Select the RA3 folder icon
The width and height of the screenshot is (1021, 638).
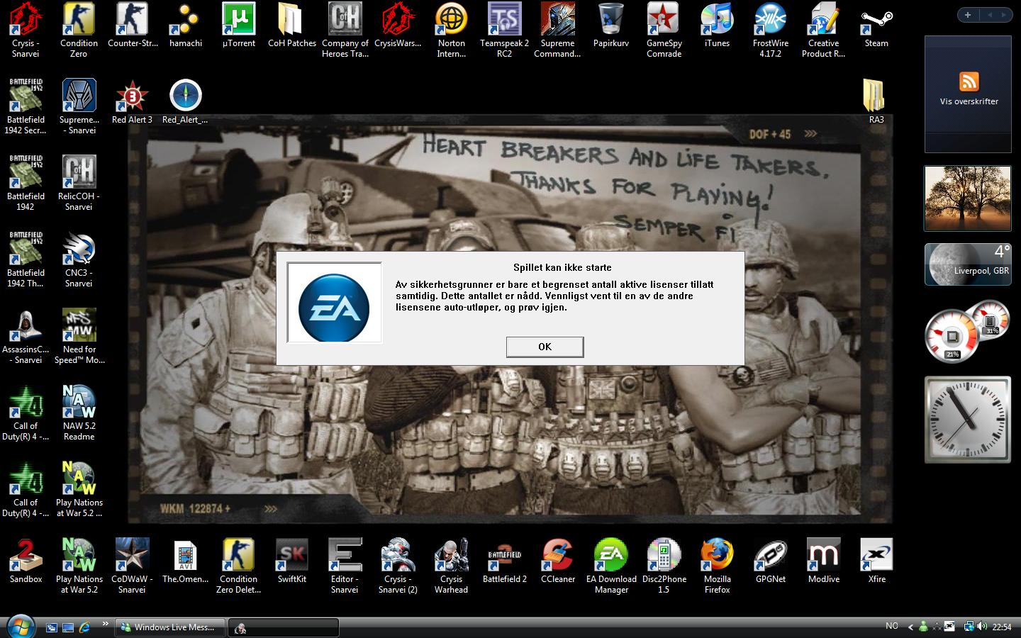pyautogui.click(x=876, y=101)
